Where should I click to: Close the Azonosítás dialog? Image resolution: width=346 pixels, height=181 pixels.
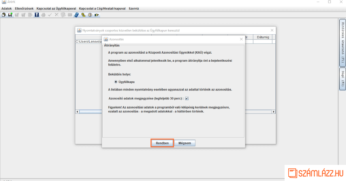click(241, 39)
